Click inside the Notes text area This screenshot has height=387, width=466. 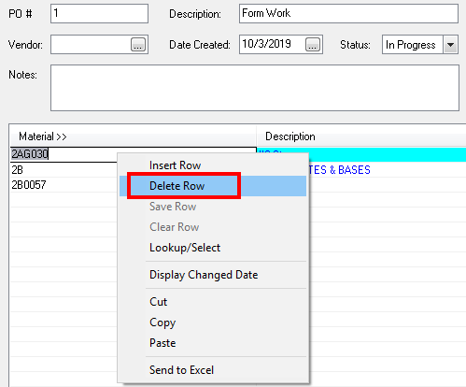pos(255,88)
